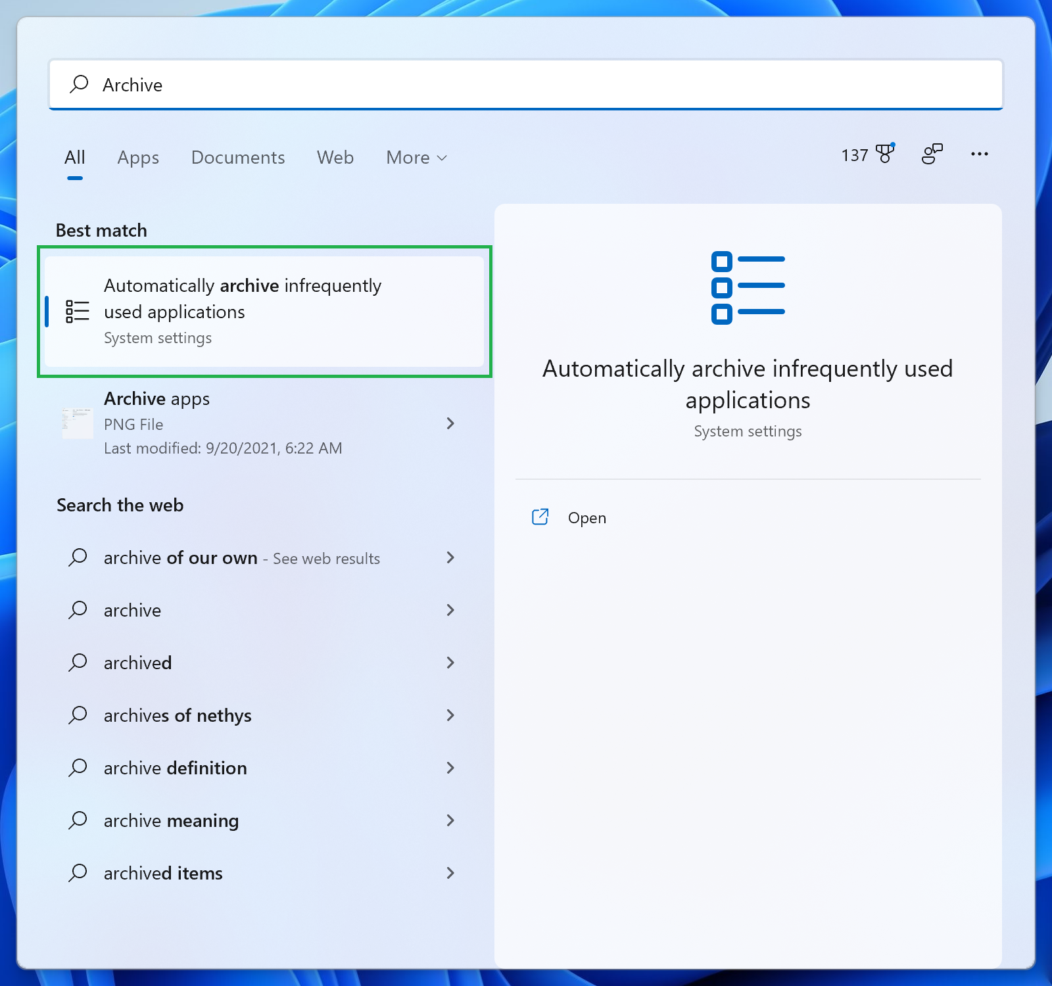The height and width of the screenshot is (986, 1052).
Task: Expand 'archive definition' suggestion arrow
Action: point(450,768)
